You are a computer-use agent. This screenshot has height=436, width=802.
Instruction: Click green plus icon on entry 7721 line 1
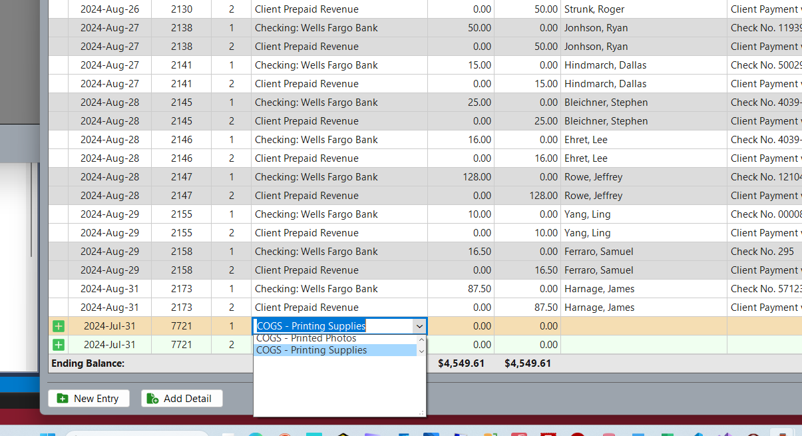(x=59, y=326)
